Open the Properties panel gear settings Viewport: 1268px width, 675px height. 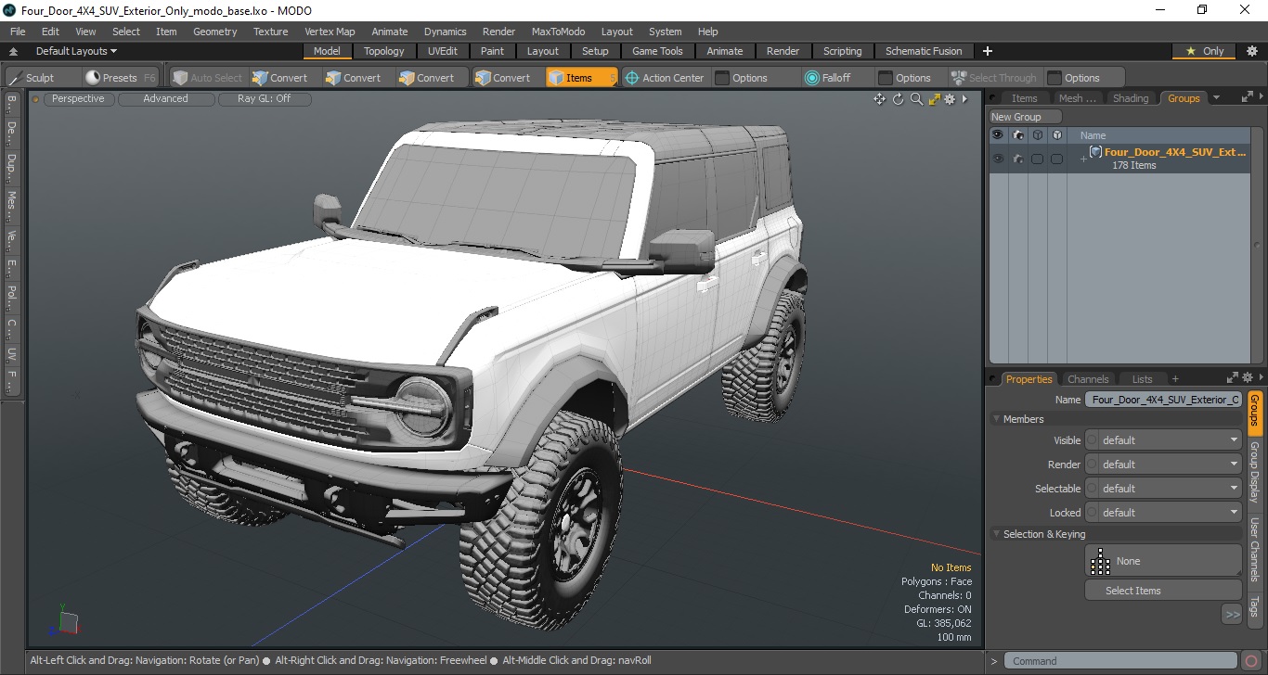point(1248,377)
